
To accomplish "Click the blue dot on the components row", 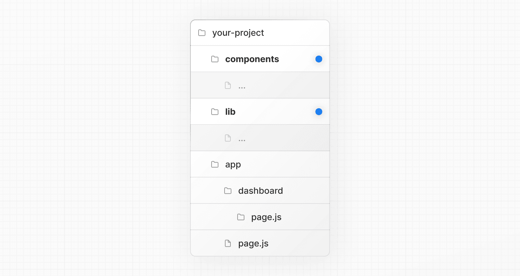I will pyautogui.click(x=319, y=59).
